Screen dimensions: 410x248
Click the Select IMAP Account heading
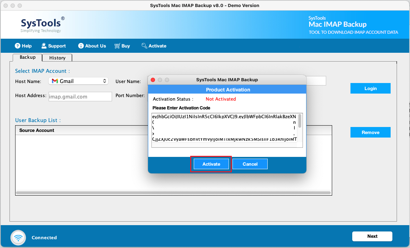tap(42, 71)
